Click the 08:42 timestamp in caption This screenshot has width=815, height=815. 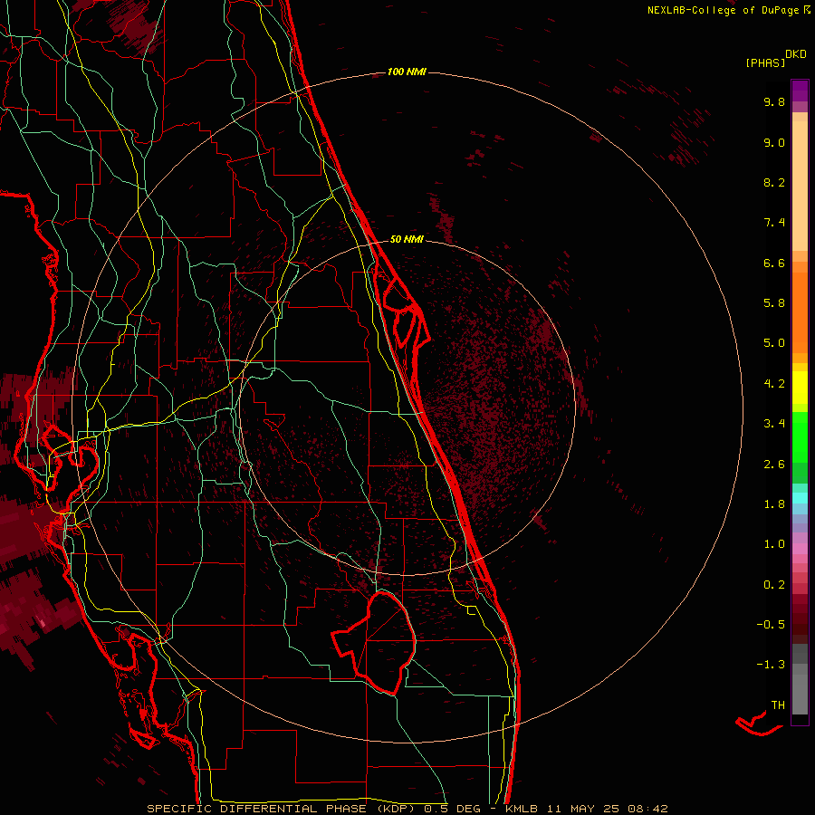point(647,809)
